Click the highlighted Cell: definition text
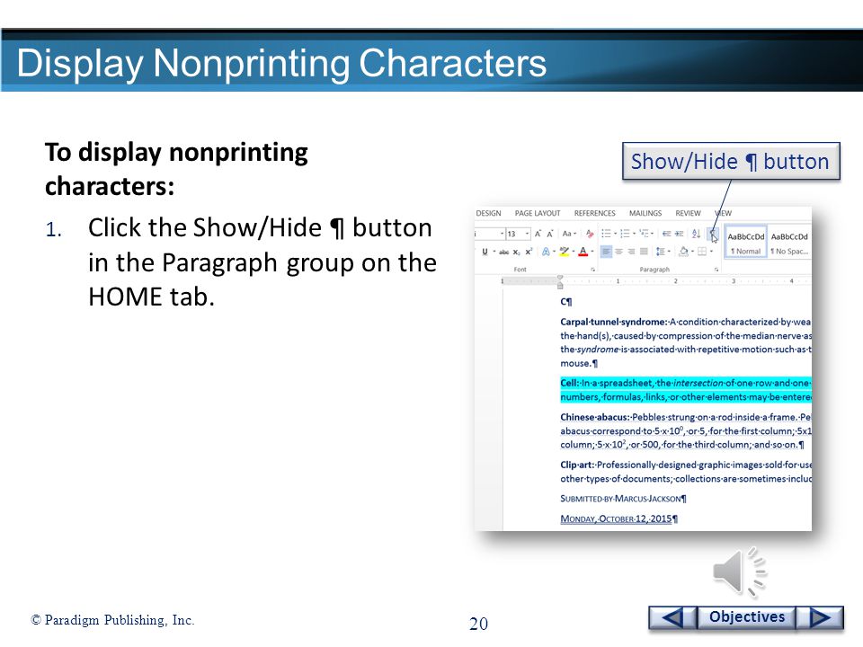The width and height of the screenshot is (863, 647). [686, 390]
